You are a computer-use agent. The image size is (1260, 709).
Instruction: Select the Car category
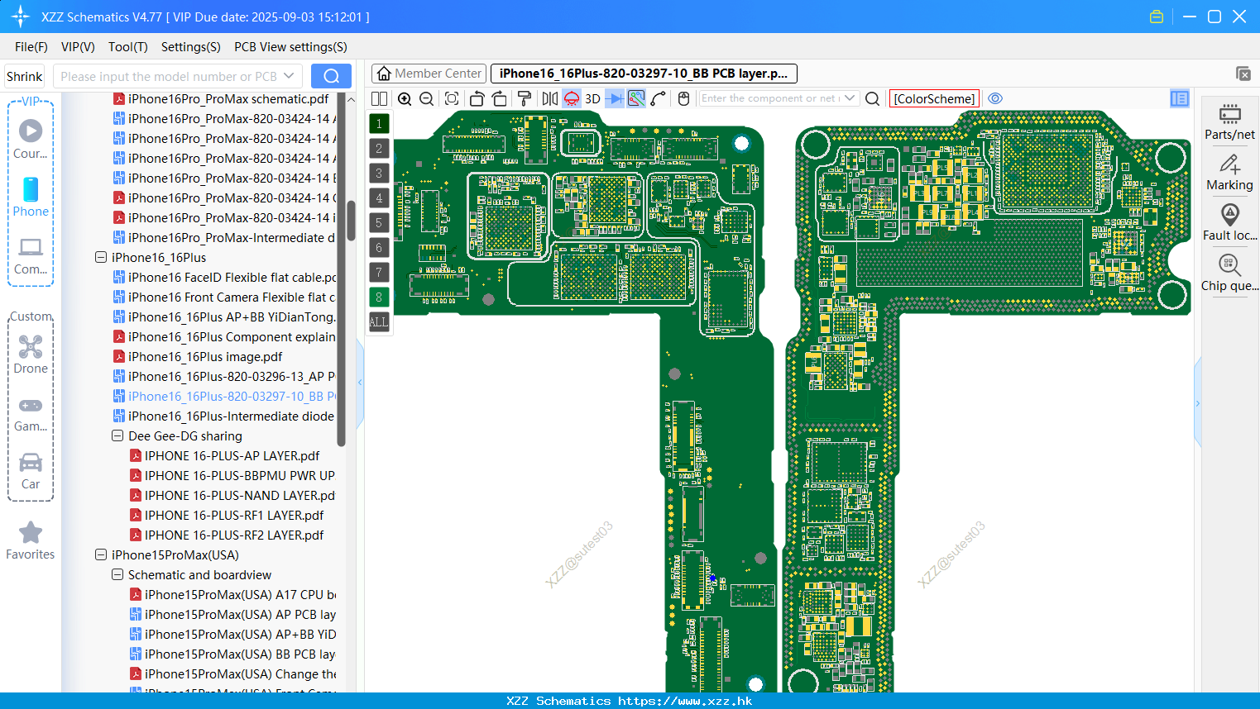(31, 471)
